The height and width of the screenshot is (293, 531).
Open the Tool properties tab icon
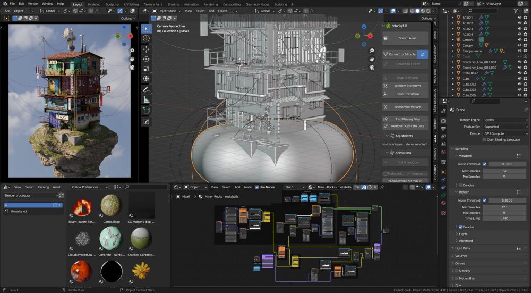point(443,111)
